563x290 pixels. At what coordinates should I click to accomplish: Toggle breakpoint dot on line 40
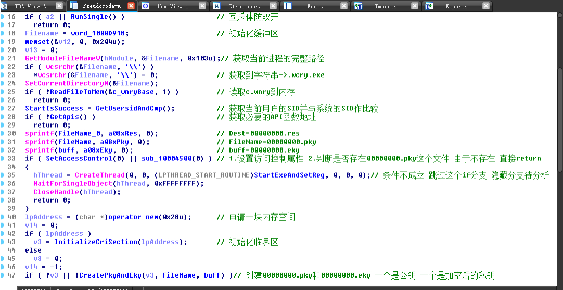click(x=3, y=217)
